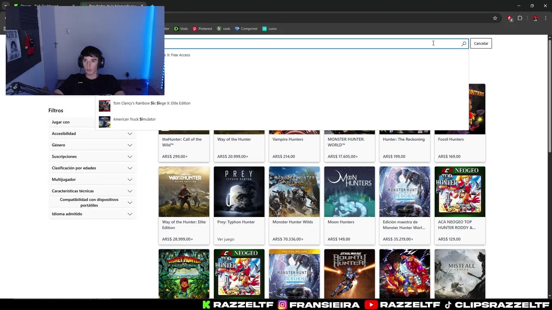Click price ARS$ 28.999,00+
This screenshot has height=310, width=552.
click(x=178, y=239)
